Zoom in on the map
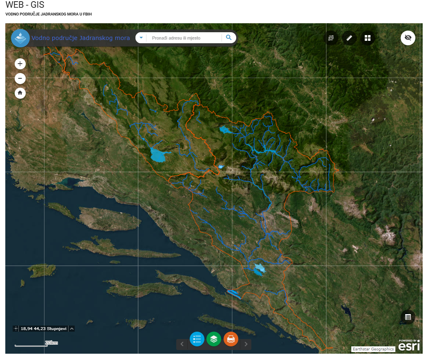Image resolution: width=428 pixels, height=359 pixels. pyautogui.click(x=20, y=64)
